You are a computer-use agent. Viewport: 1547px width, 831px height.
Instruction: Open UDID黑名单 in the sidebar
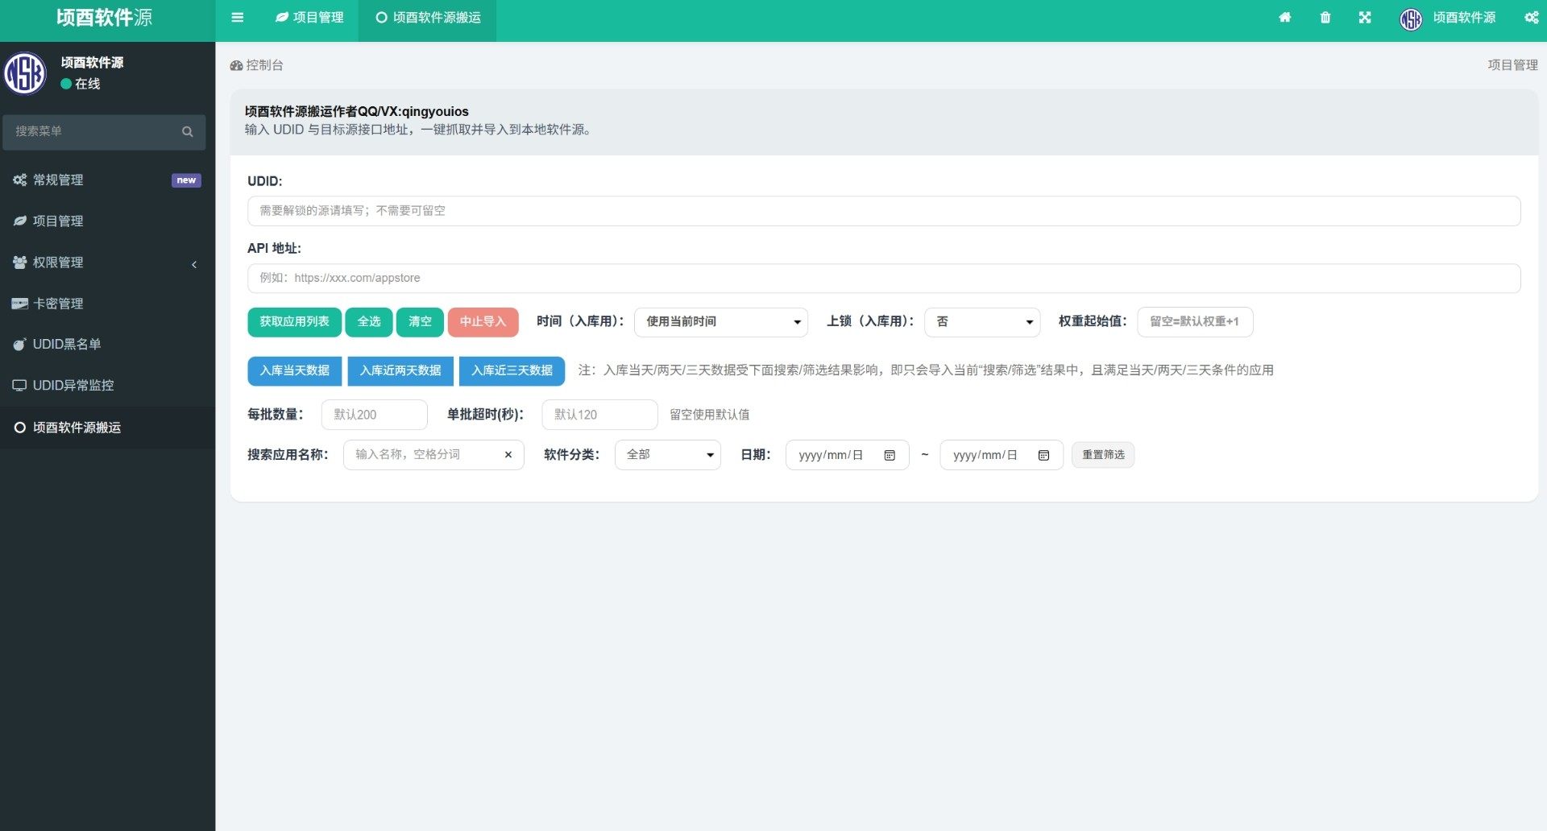tap(107, 345)
